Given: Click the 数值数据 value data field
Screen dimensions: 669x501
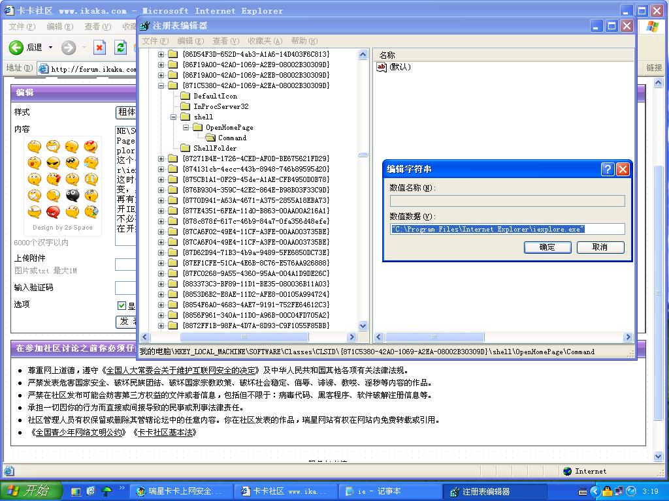Looking at the screenshot, I should click(507, 229).
